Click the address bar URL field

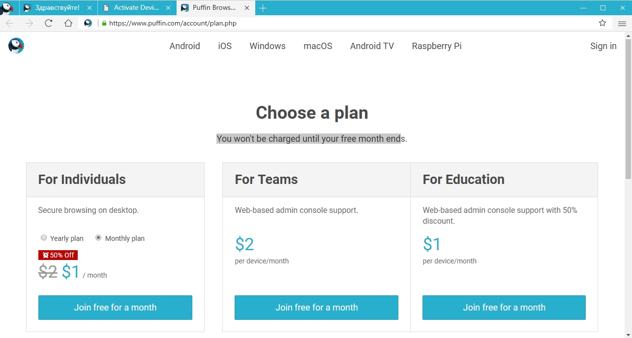click(x=344, y=23)
